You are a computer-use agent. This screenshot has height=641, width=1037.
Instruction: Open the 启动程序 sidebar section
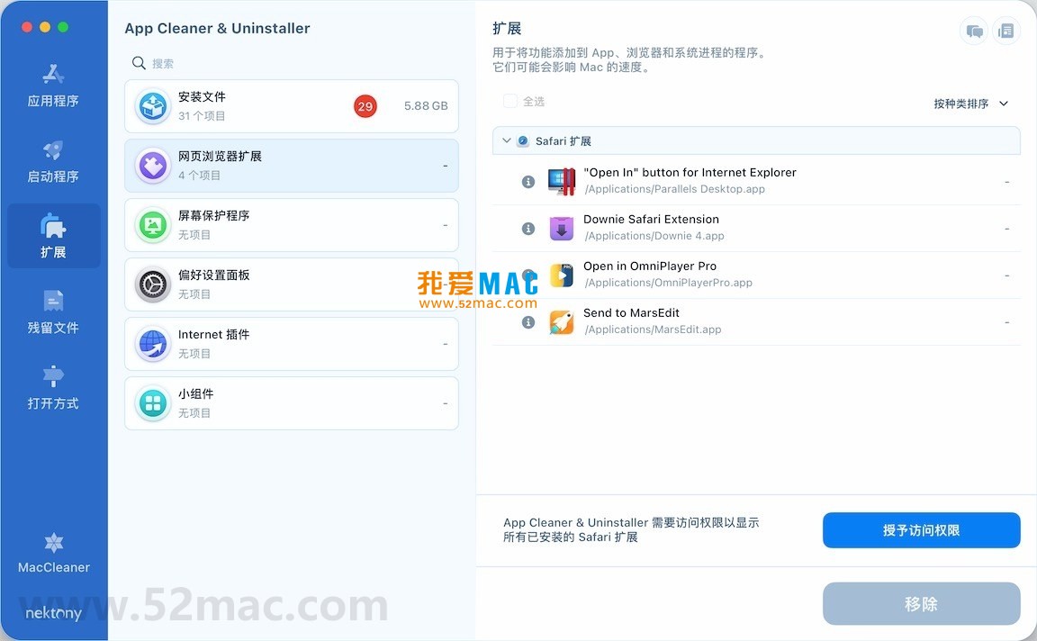(53, 161)
